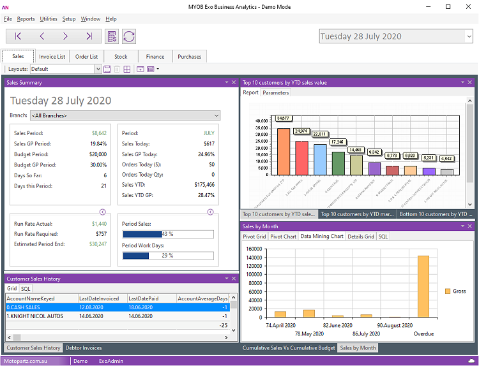Expand the date picker dropdown
Screen dimensions: 479x366
469,36
